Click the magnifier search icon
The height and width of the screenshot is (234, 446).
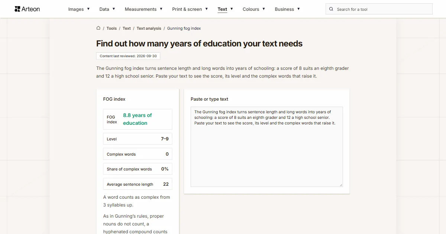pyautogui.click(x=331, y=9)
